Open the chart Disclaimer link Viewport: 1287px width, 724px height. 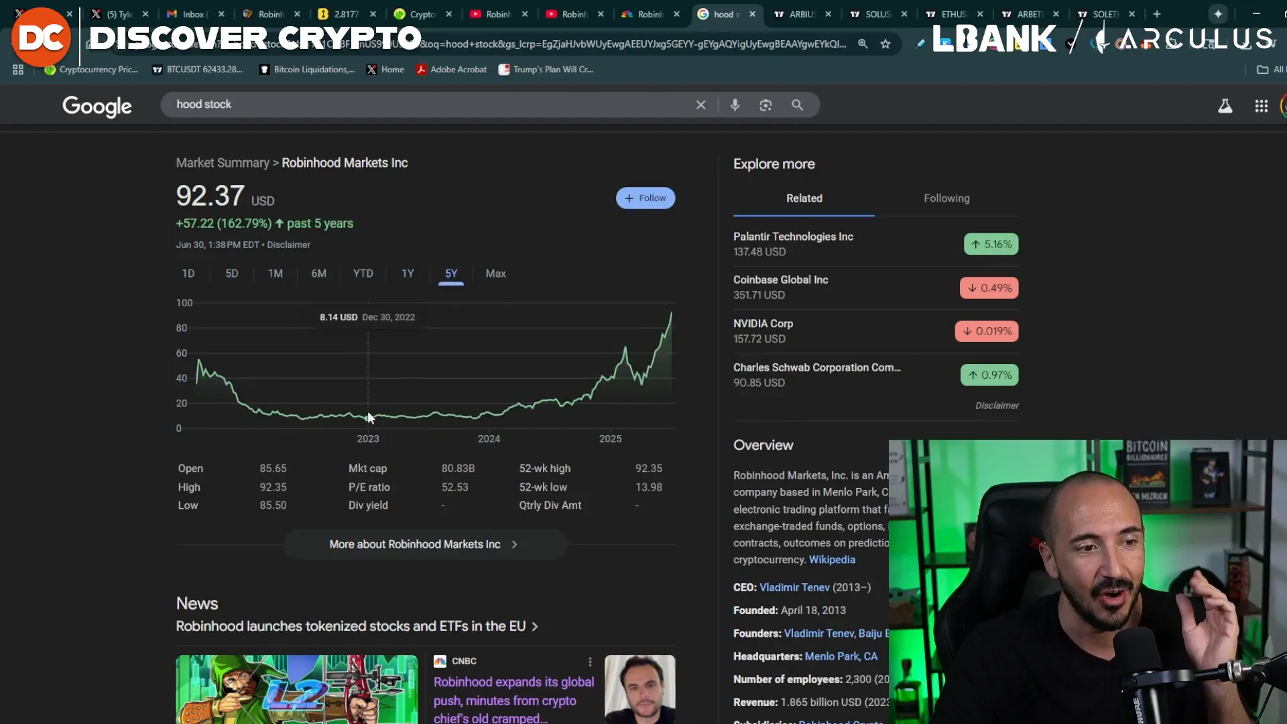click(289, 245)
